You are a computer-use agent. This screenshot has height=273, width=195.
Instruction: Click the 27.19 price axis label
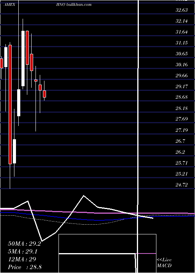182,130
